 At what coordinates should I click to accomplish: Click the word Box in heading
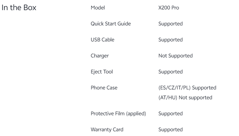[x=30, y=7]
